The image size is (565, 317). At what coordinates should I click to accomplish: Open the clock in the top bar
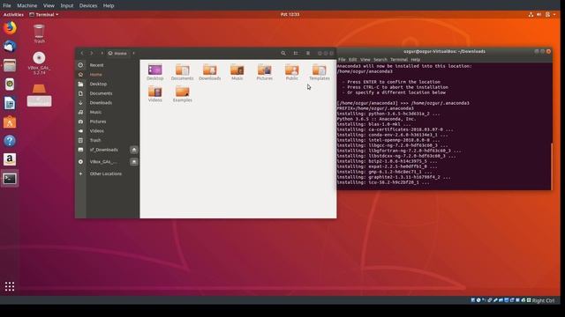click(x=290, y=14)
